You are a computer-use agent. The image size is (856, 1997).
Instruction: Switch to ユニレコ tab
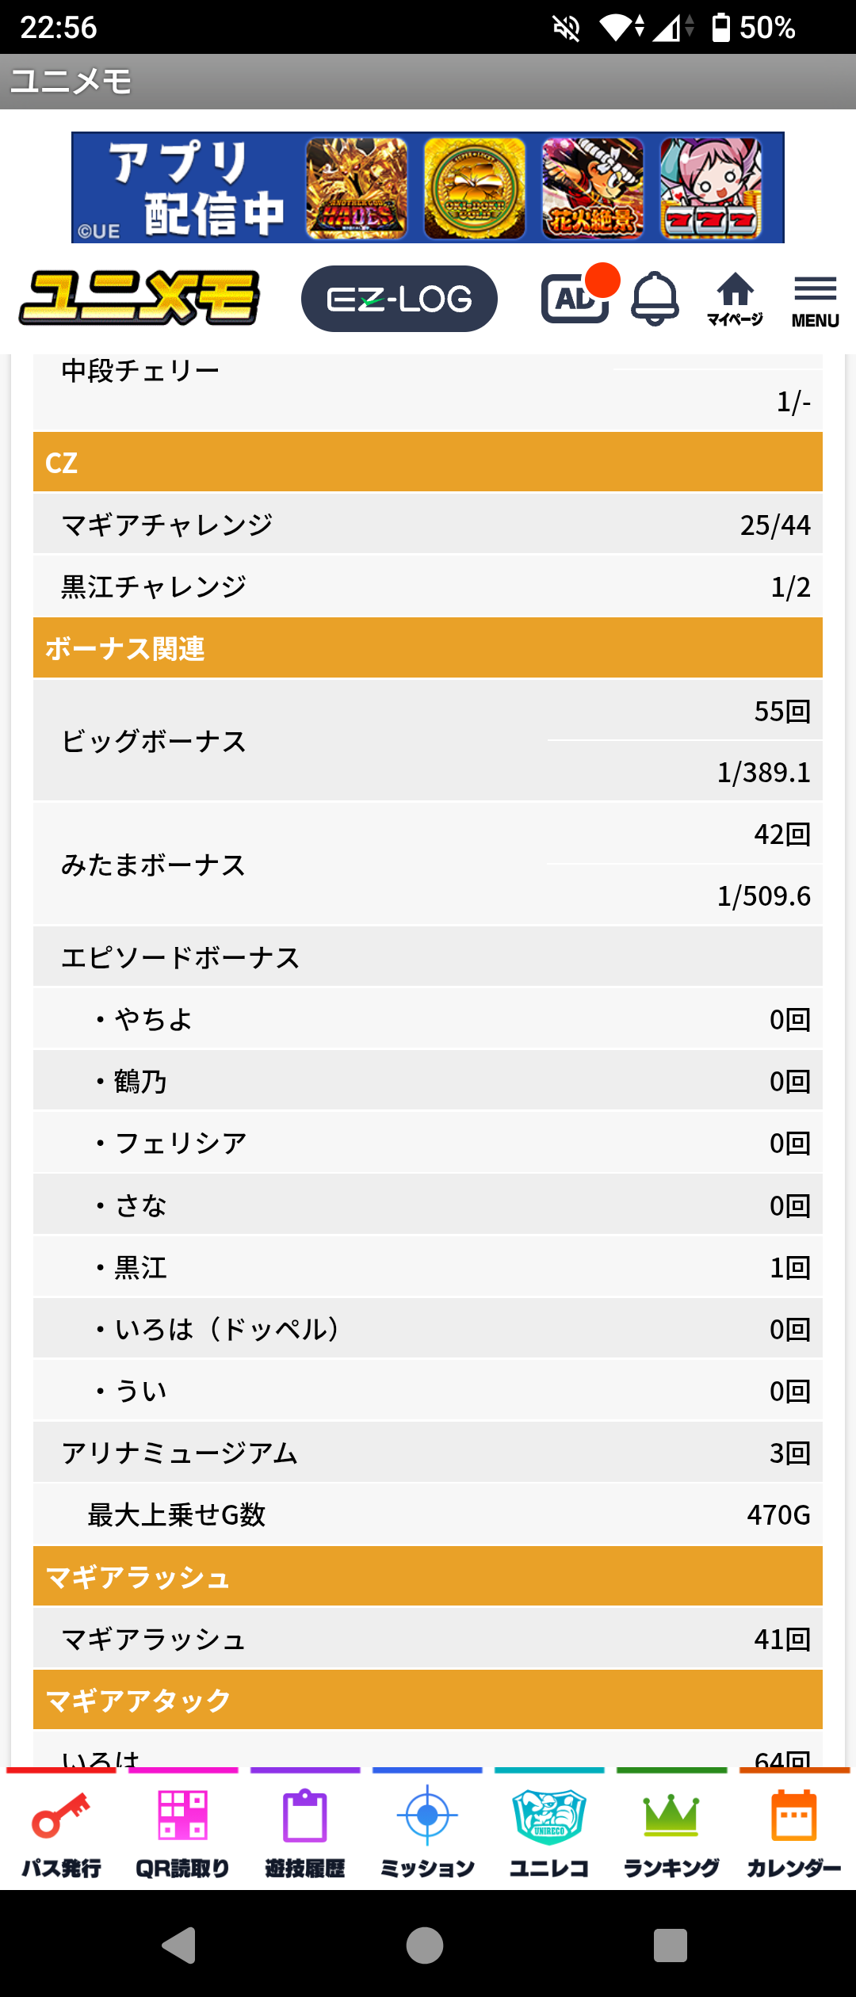pos(549,1832)
